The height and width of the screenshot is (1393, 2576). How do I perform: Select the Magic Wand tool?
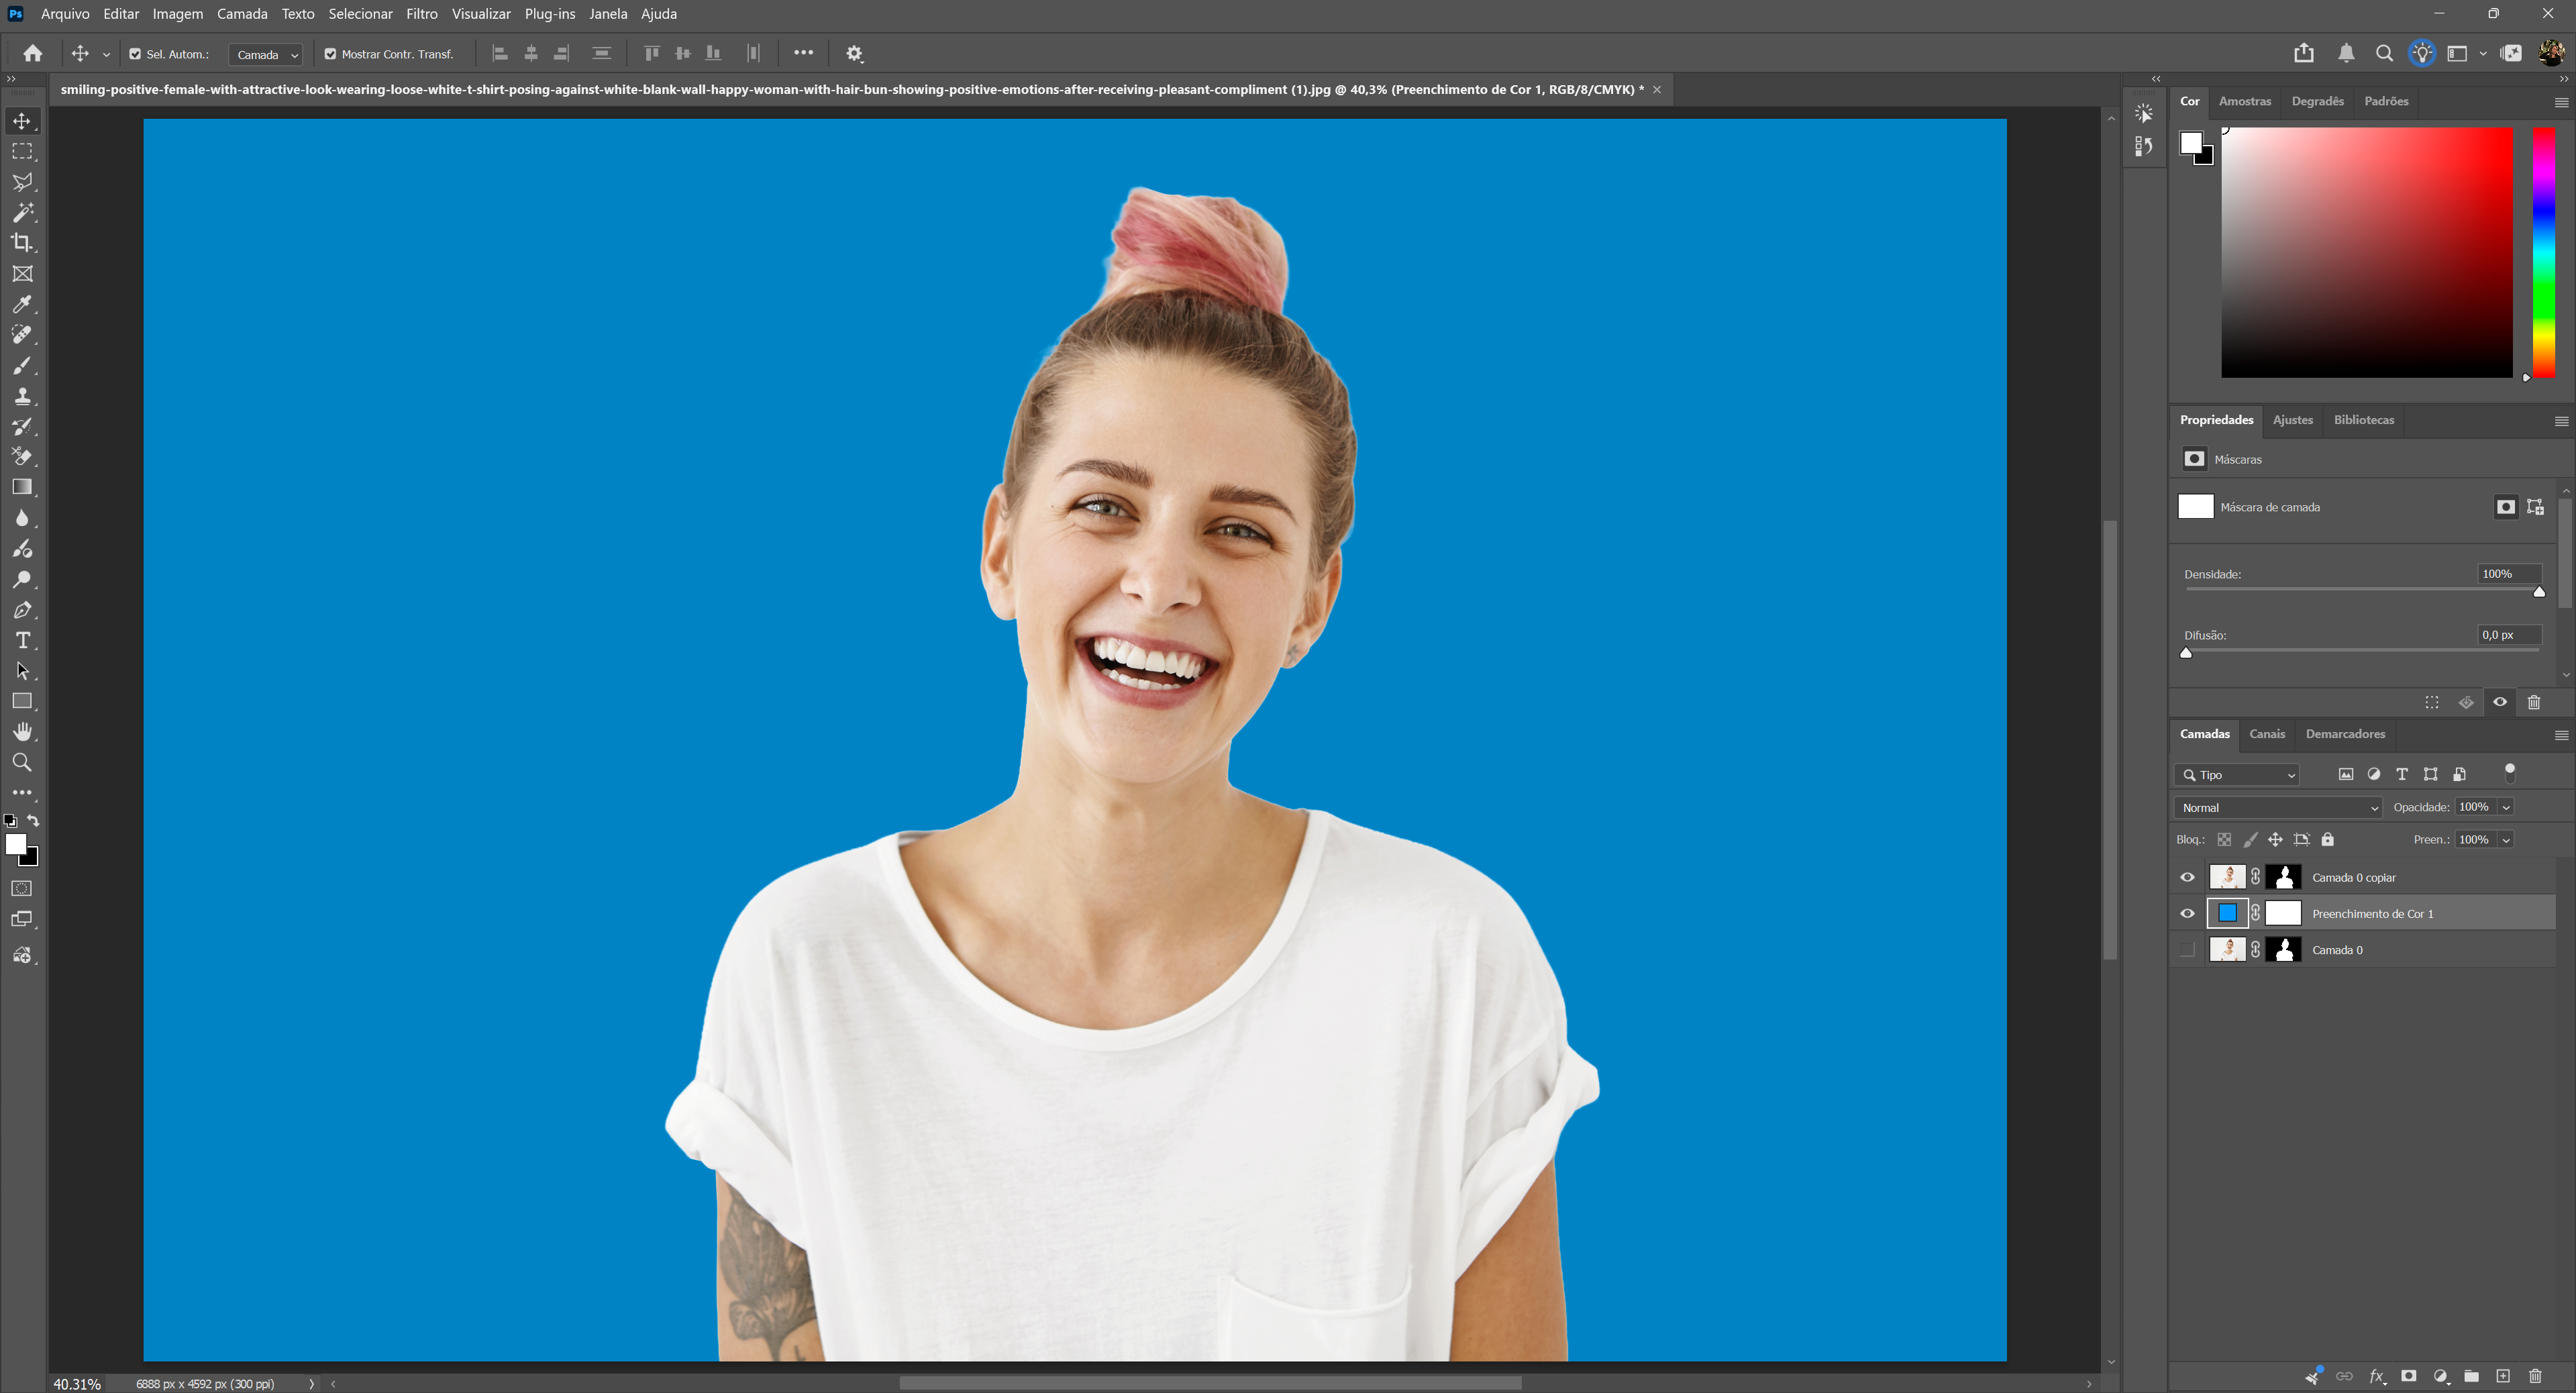click(x=22, y=212)
